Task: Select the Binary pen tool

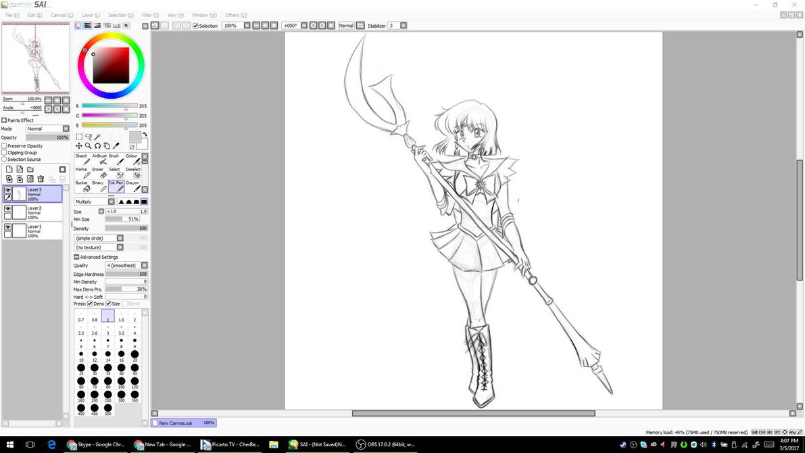Action: 99,186
